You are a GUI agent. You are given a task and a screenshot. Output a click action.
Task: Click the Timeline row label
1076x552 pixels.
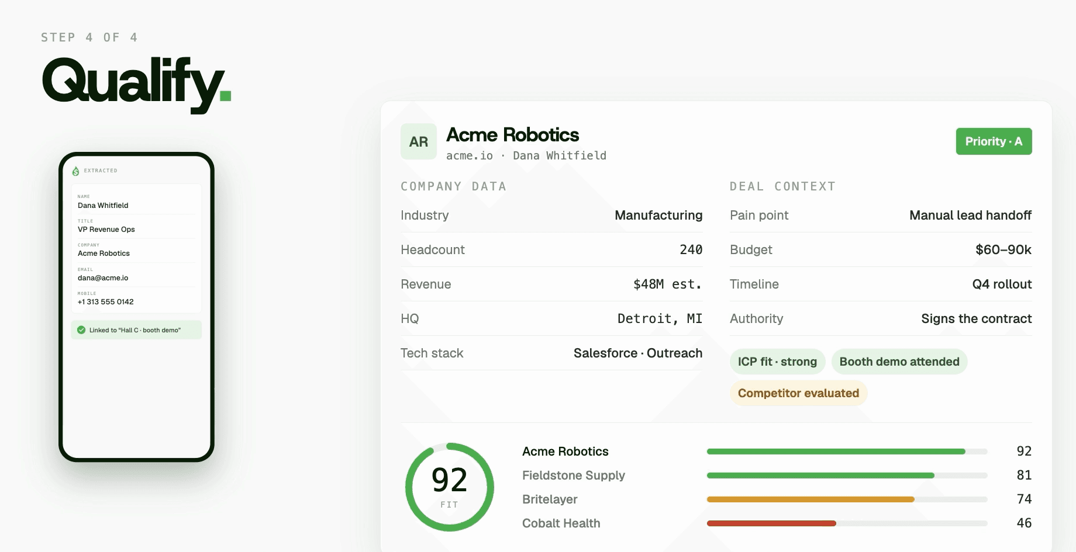coord(754,284)
